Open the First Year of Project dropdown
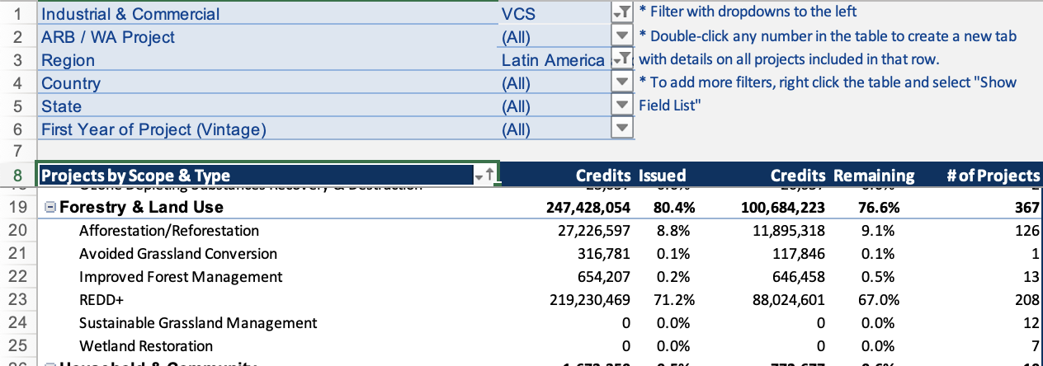Viewport: 1043px width, 366px height. click(621, 129)
